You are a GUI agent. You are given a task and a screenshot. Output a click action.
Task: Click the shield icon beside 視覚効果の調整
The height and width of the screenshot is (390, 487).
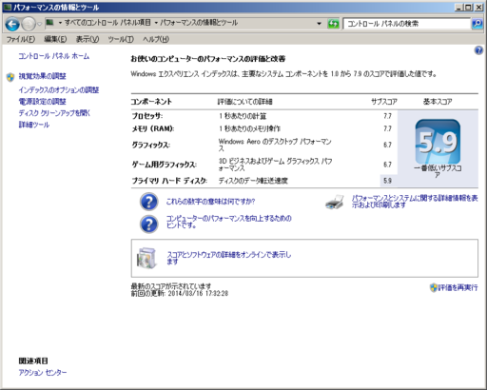[10, 77]
